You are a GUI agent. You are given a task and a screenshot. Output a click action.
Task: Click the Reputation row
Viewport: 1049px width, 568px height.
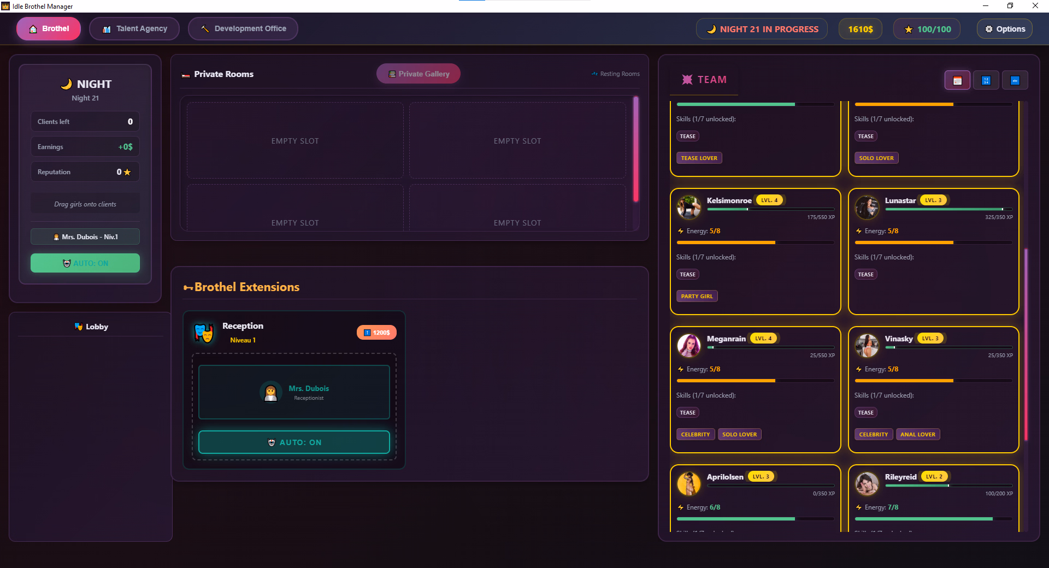tap(85, 172)
